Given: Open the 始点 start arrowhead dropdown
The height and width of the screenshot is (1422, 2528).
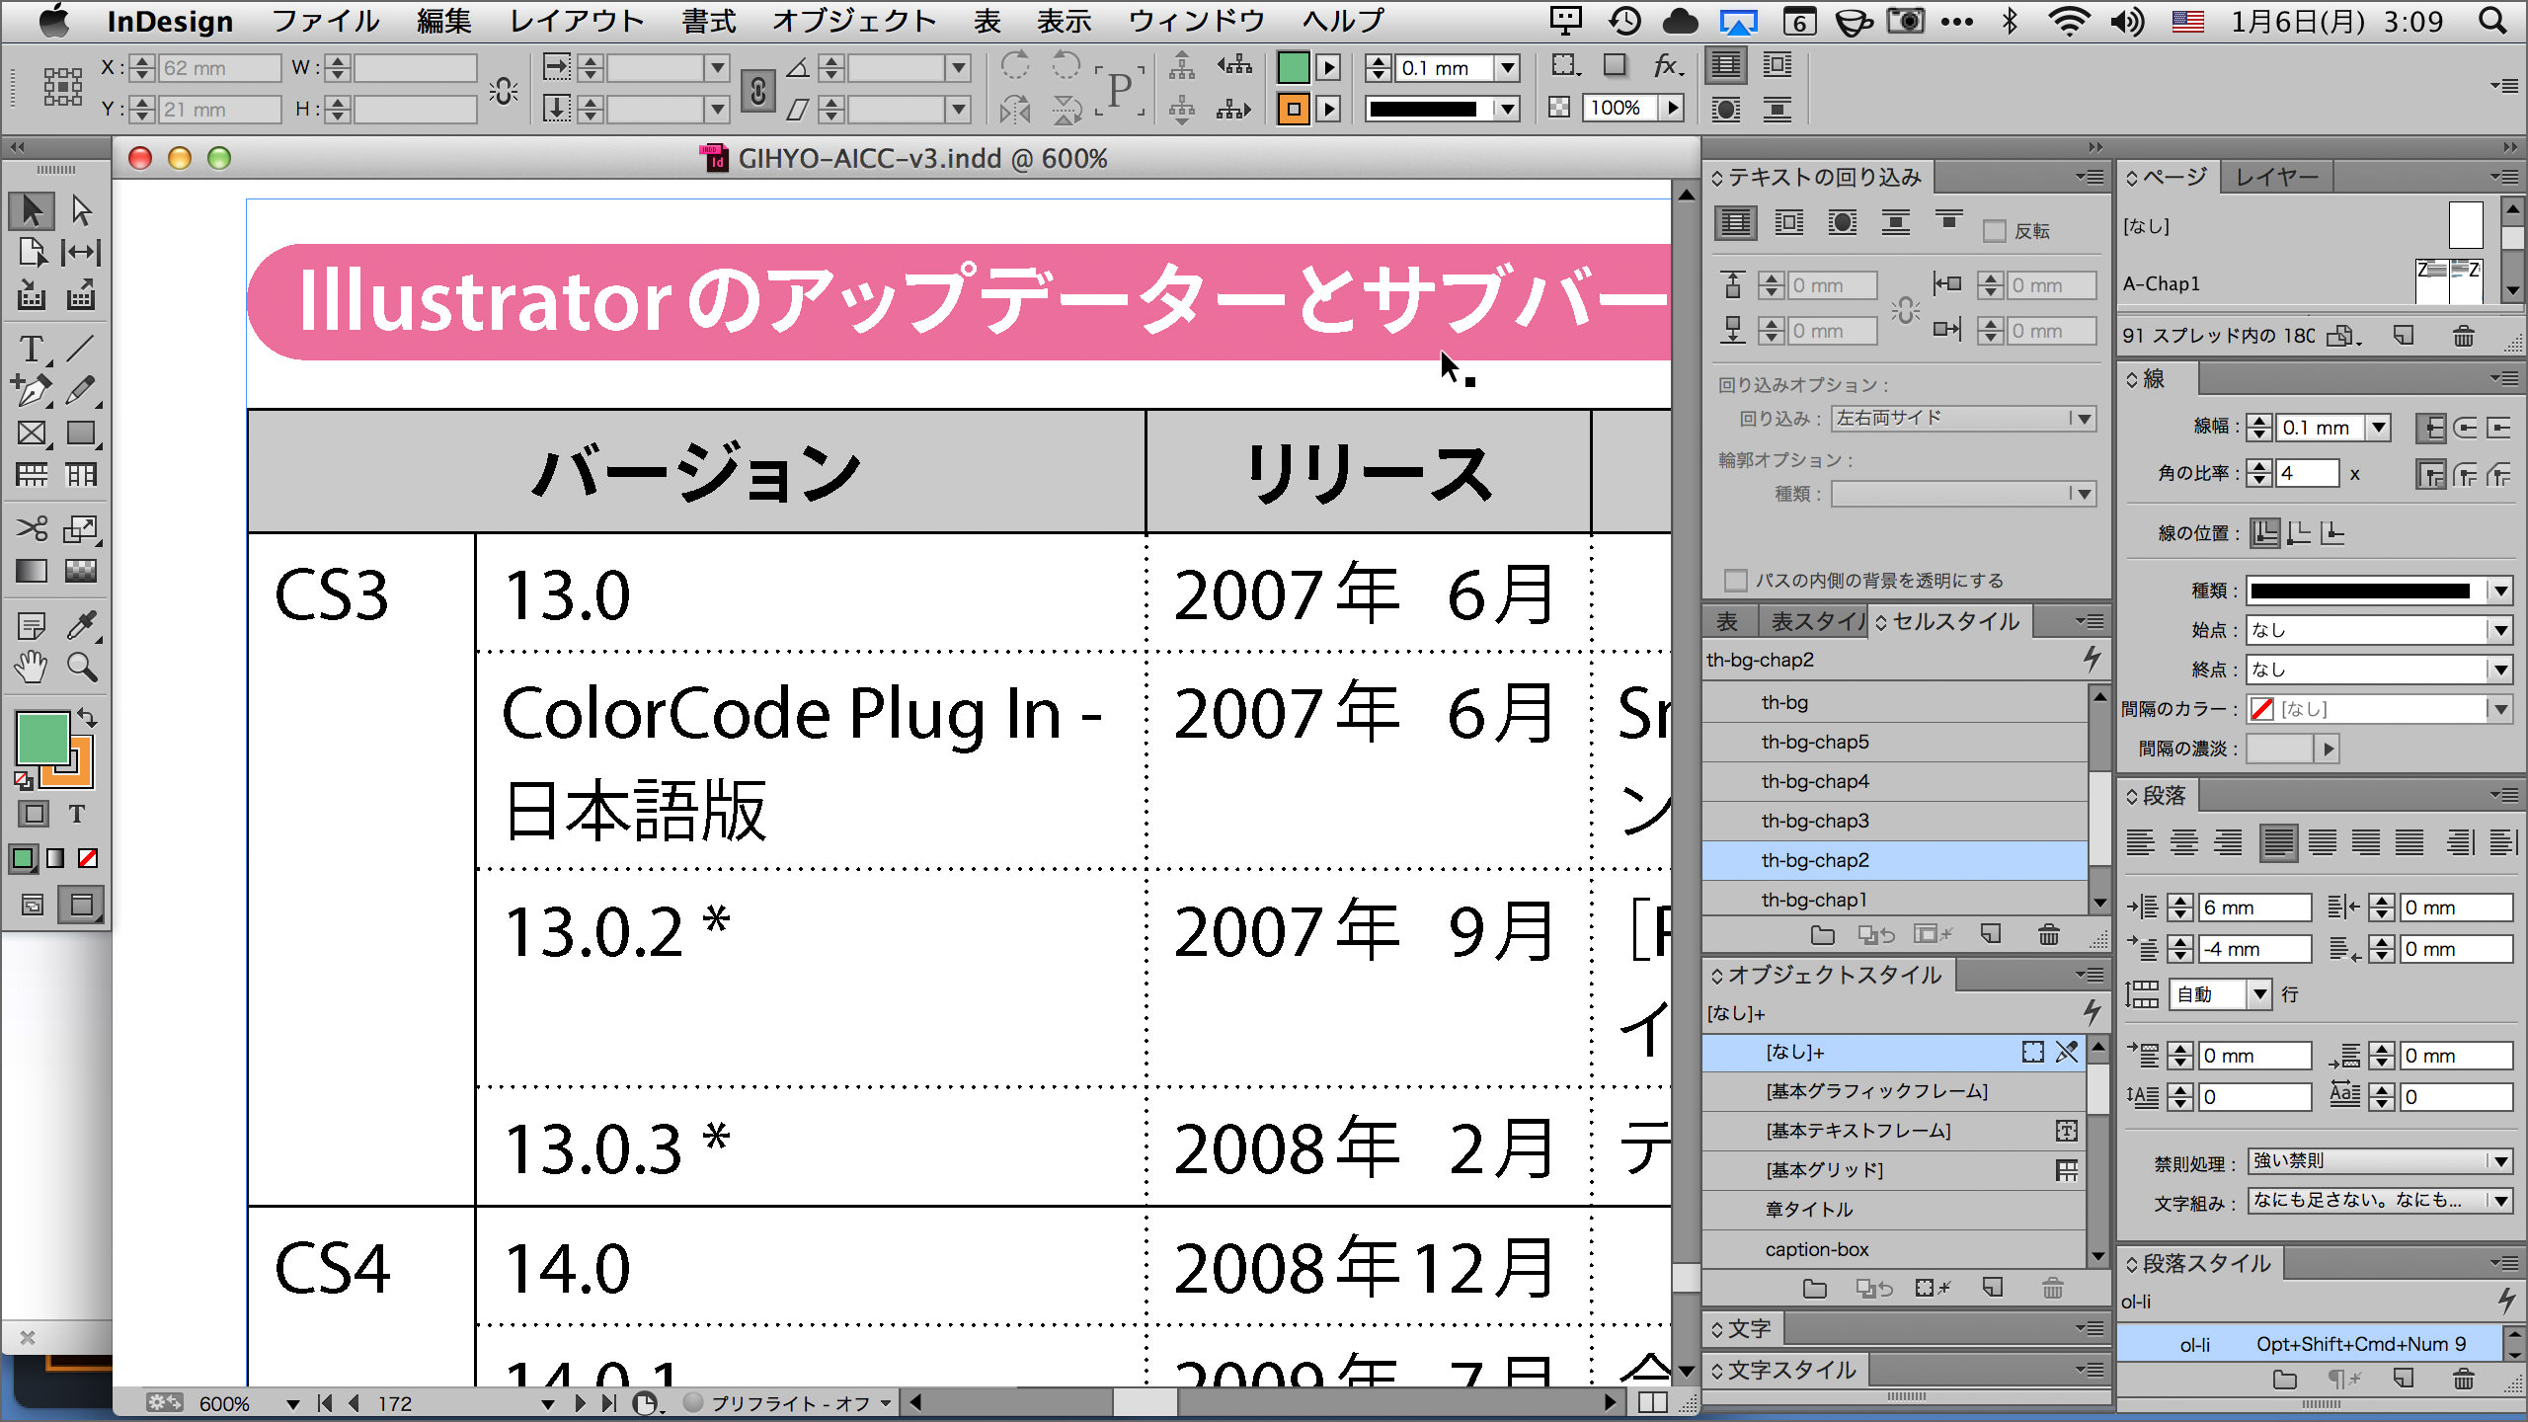Looking at the screenshot, I should (2378, 630).
